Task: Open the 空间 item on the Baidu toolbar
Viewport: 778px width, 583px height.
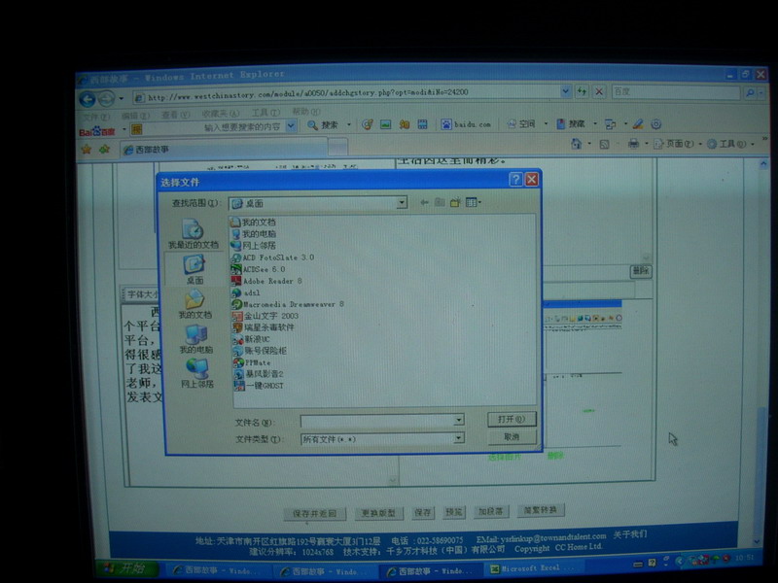Action: (x=521, y=124)
